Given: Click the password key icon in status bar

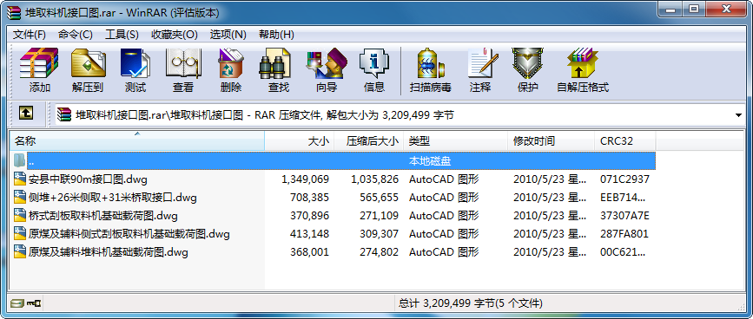Looking at the screenshot, I should [x=34, y=303].
